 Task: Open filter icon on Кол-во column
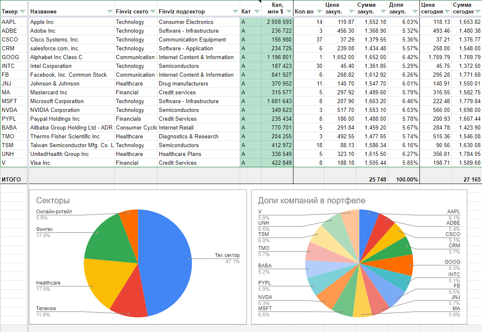(320, 12)
